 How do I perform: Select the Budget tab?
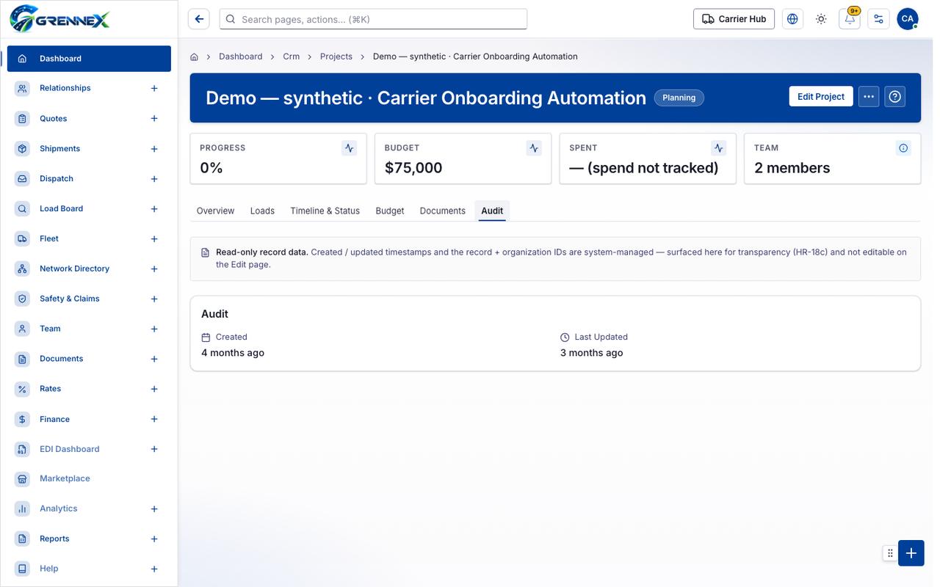click(390, 211)
